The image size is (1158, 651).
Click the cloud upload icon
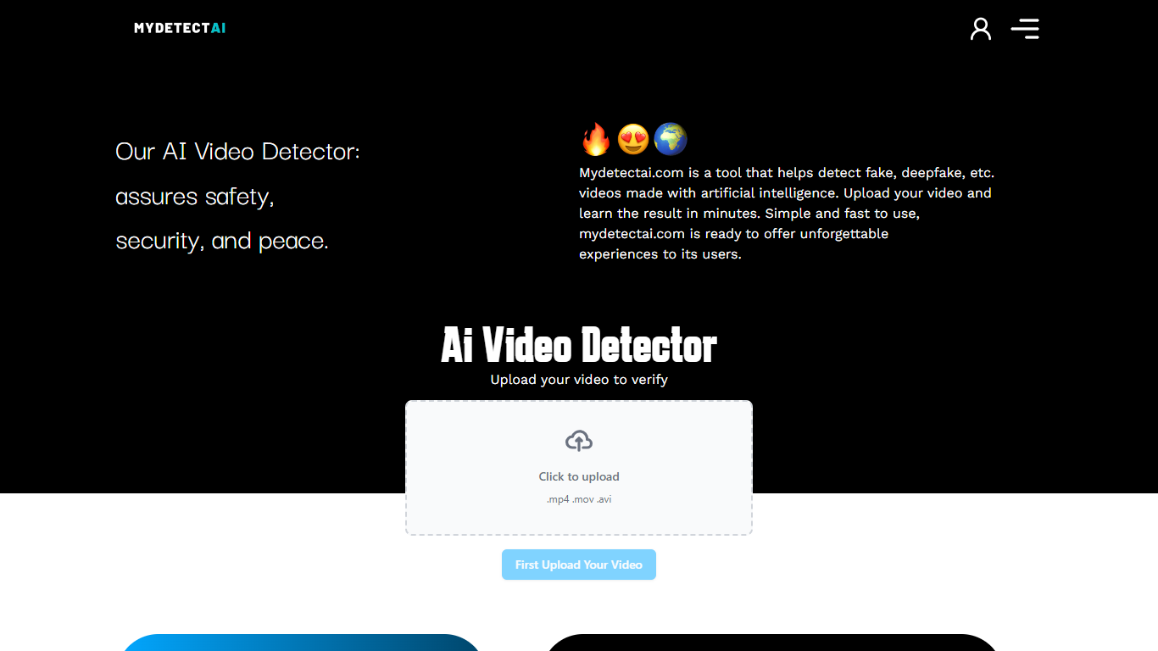pyautogui.click(x=579, y=441)
